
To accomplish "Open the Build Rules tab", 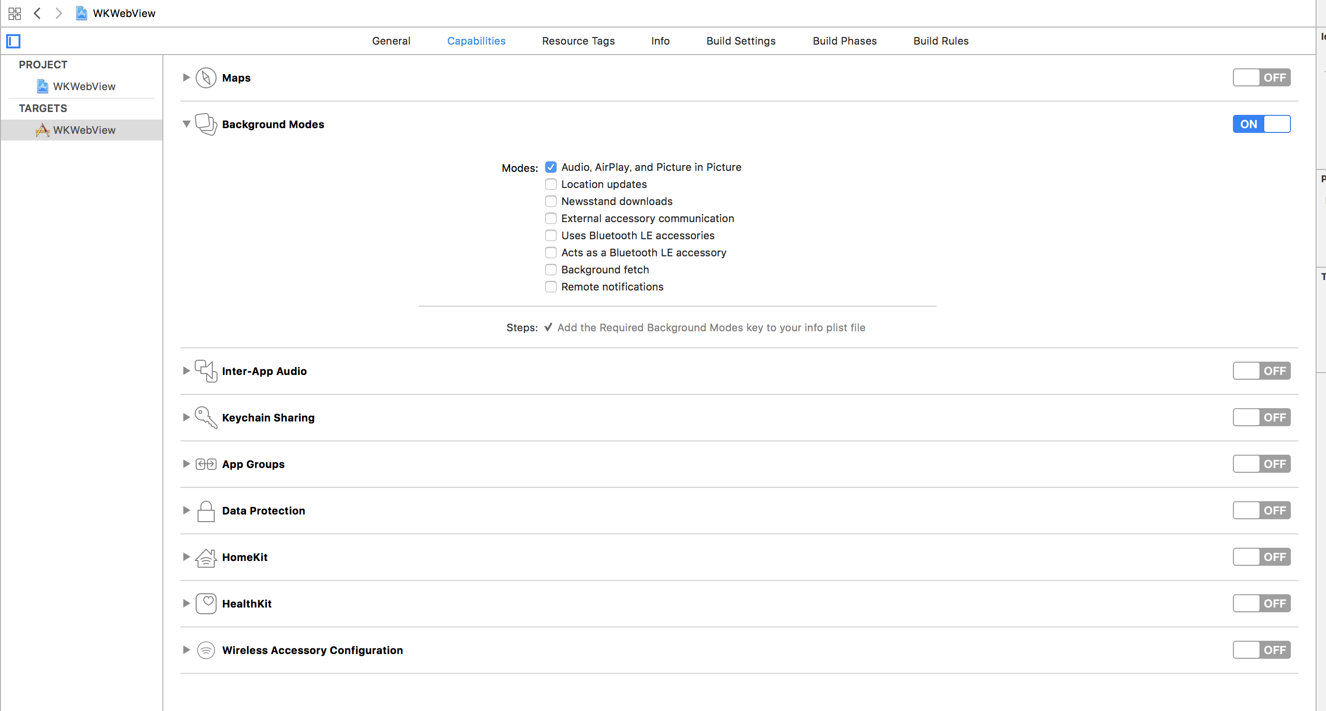I will [940, 41].
